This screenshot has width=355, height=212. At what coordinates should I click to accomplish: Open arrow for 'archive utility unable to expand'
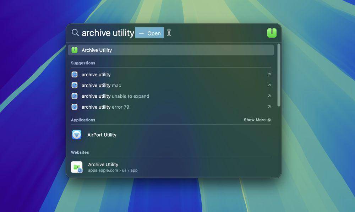[x=269, y=96]
